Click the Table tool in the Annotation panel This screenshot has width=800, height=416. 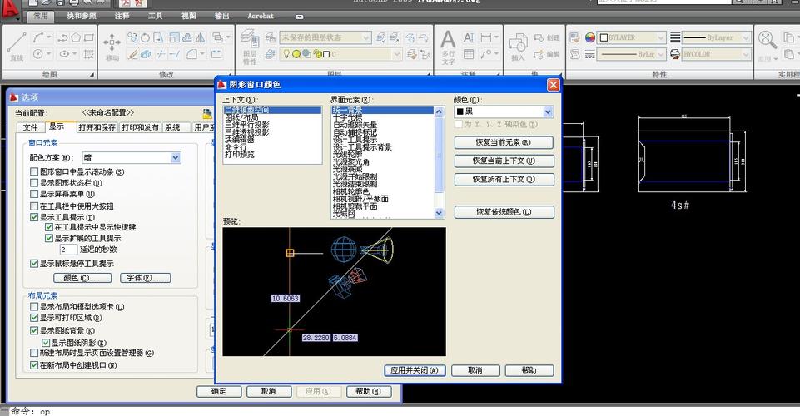coord(469,54)
